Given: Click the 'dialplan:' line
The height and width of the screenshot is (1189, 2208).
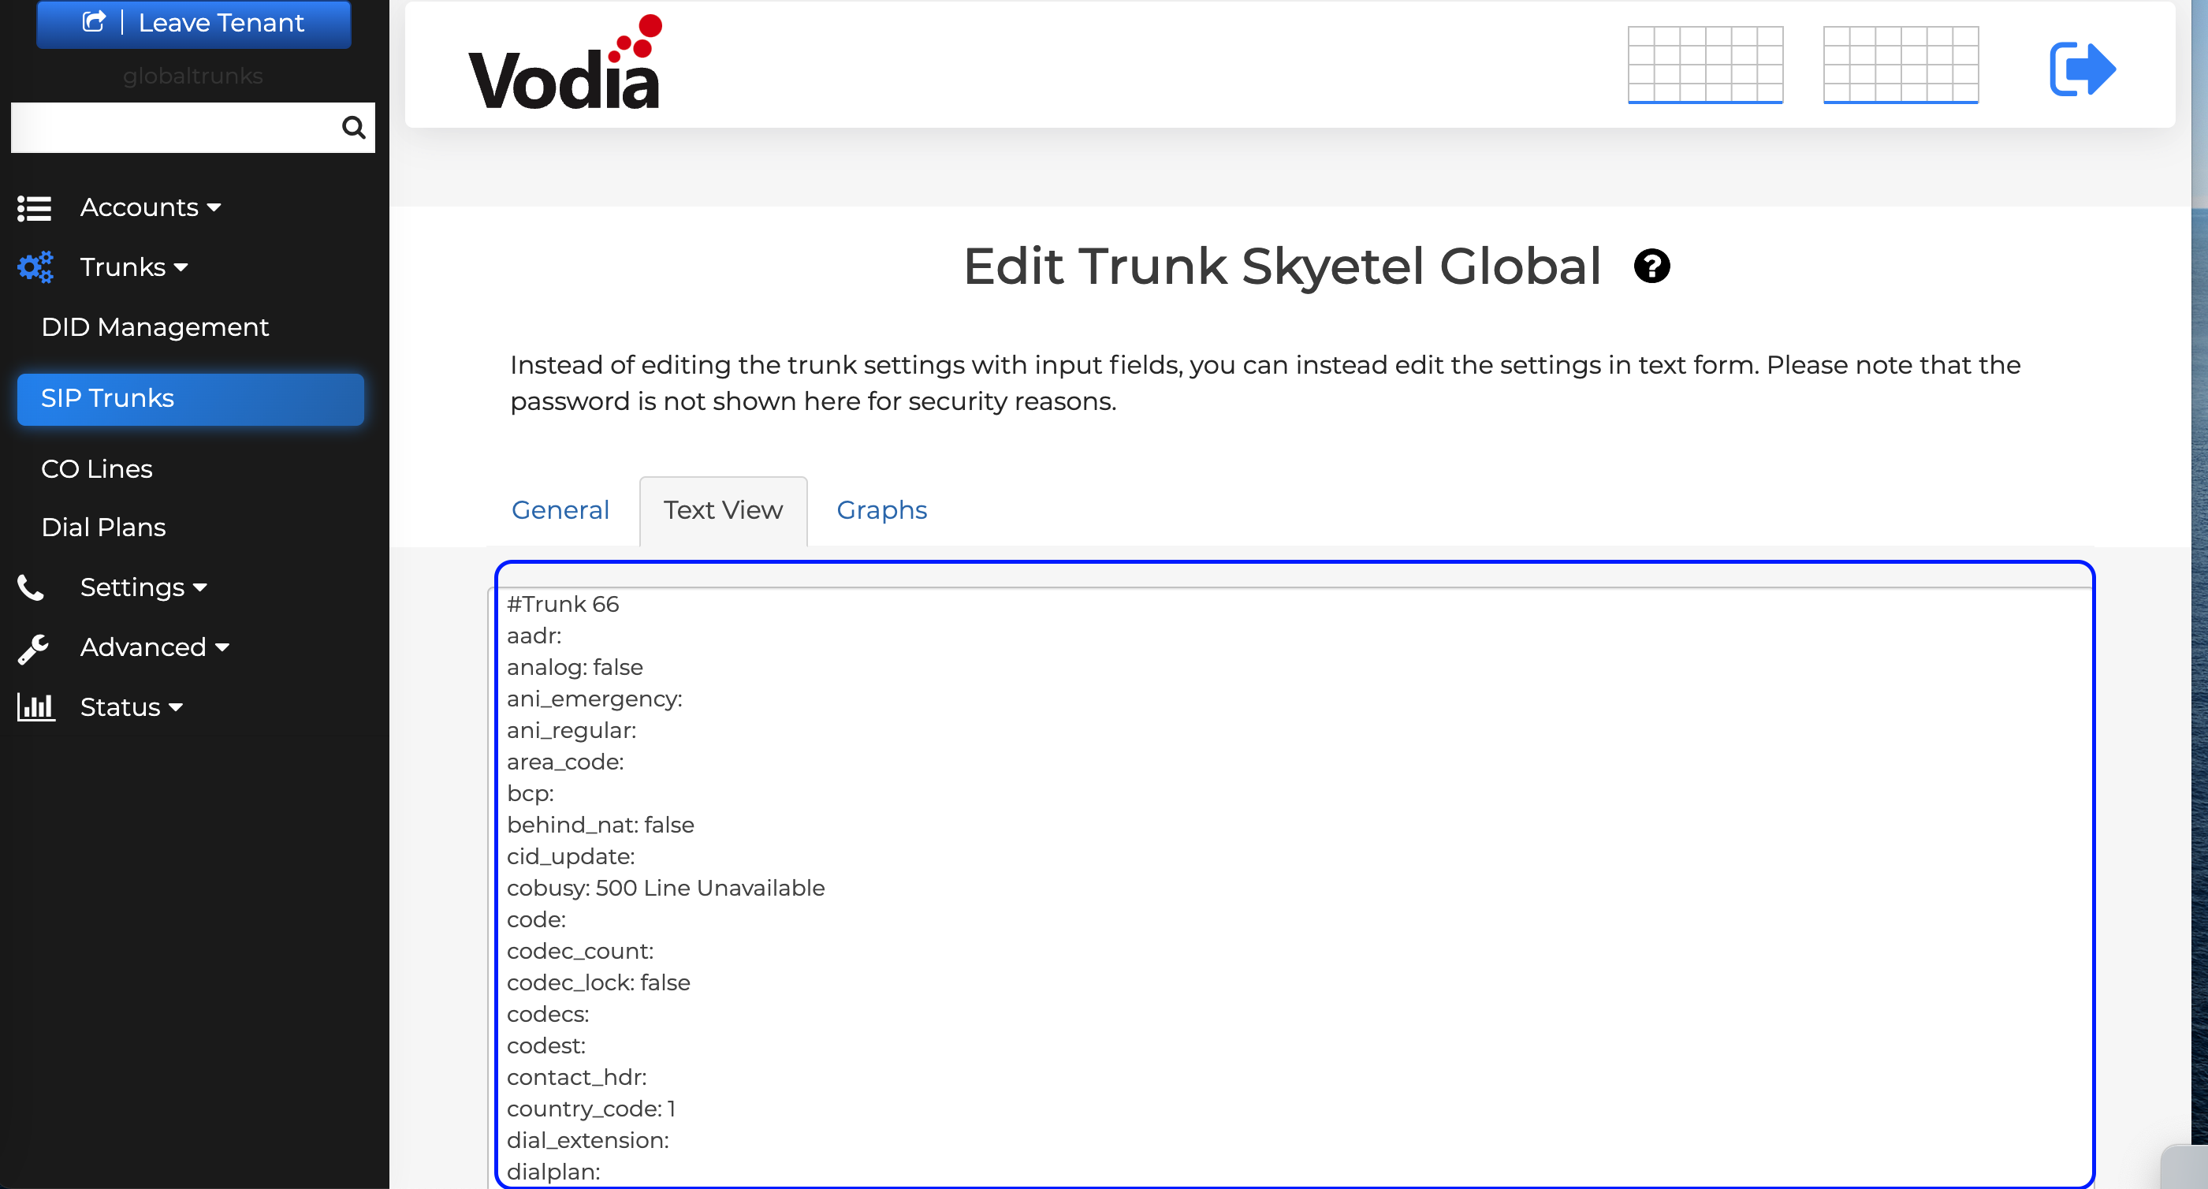Looking at the screenshot, I should pyautogui.click(x=553, y=1172).
